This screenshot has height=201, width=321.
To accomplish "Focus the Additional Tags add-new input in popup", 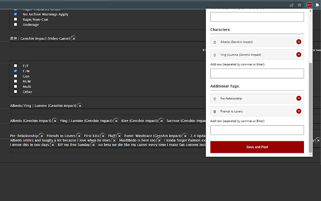I will tap(257, 130).
